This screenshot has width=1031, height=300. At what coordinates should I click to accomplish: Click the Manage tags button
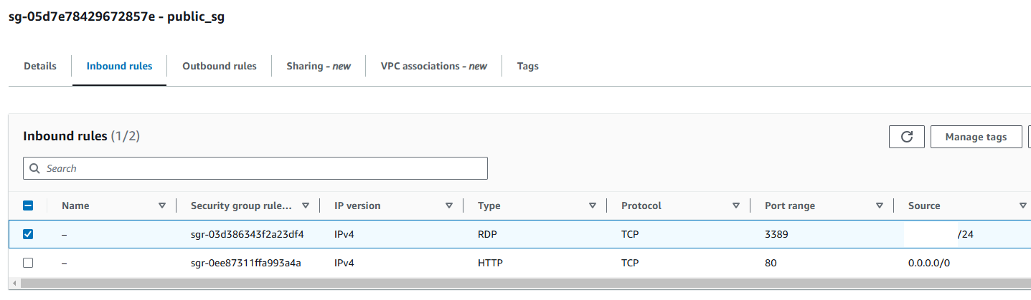(976, 137)
